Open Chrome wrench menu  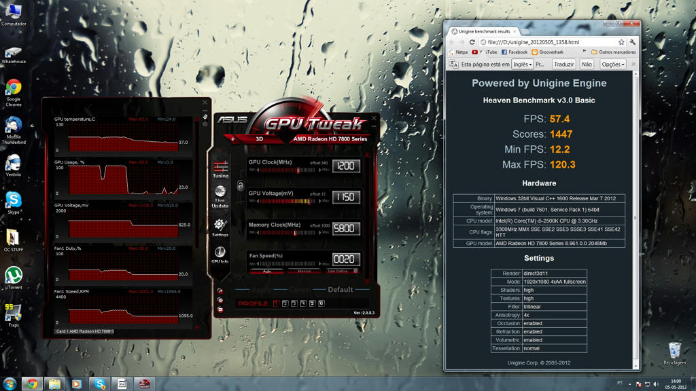[x=633, y=42]
